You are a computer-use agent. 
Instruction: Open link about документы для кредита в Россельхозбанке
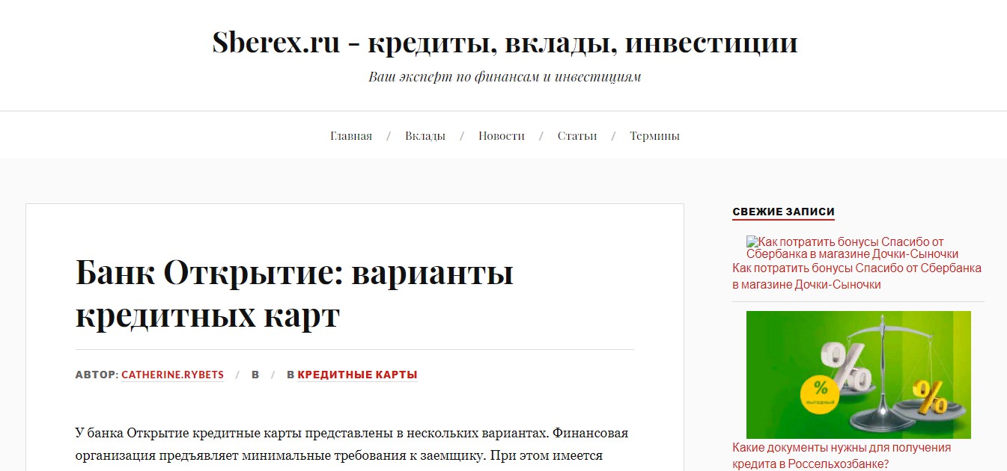tap(842, 455)
